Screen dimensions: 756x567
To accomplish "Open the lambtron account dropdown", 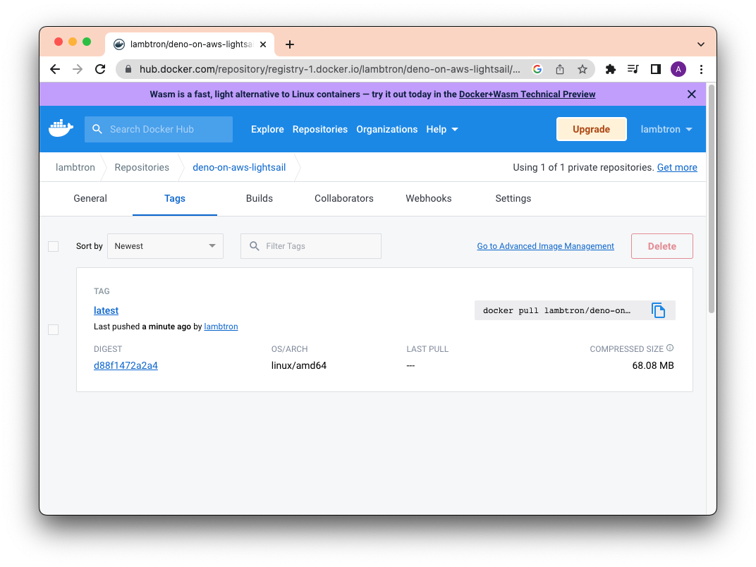I will 666,129.
